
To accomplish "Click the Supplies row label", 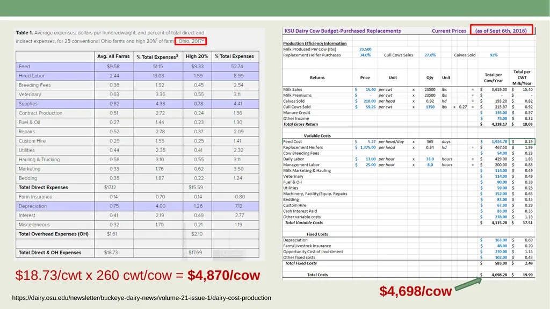I will click(28, 104).
